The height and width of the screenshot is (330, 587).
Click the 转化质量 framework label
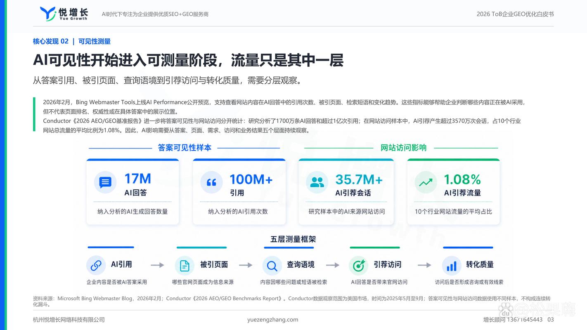480,264
